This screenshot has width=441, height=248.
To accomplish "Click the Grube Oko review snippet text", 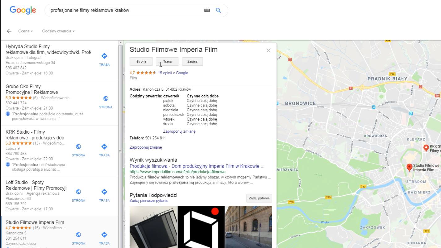I will click(48, 116).
